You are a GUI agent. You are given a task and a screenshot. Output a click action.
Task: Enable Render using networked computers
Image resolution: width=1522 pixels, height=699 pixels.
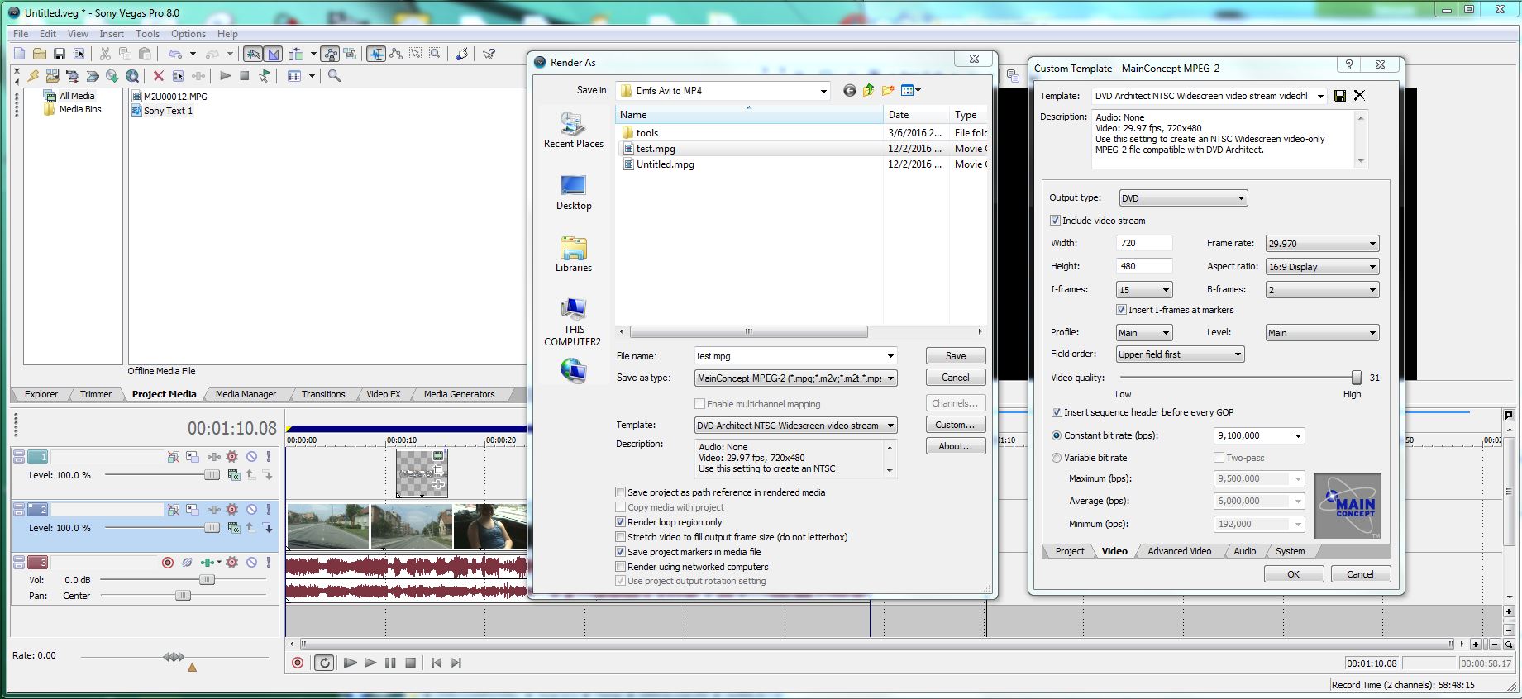pyautogui.click(x=621, y=567)
